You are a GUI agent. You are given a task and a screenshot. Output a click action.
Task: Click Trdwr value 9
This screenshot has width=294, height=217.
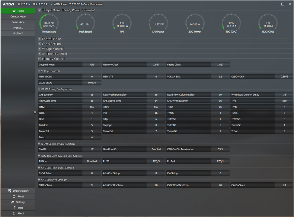[x=284, y=131]
